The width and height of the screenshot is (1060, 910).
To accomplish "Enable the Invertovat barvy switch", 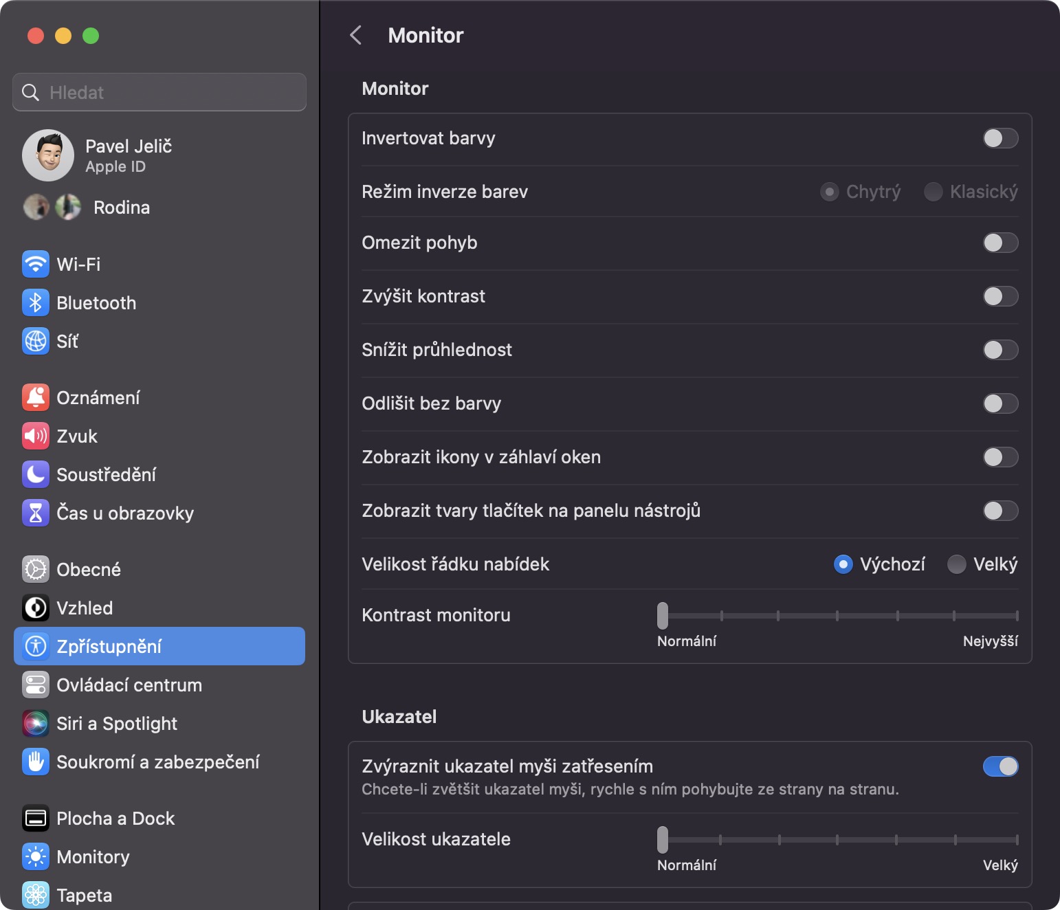I will [1000, 138].
